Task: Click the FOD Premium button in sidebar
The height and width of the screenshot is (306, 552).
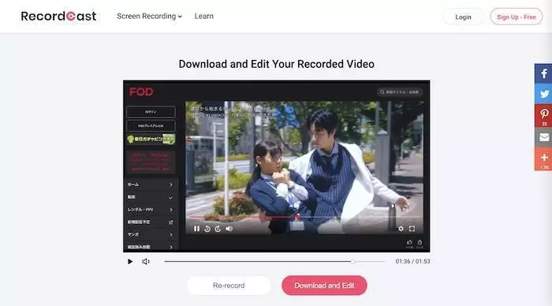Action: click(151, 125)
